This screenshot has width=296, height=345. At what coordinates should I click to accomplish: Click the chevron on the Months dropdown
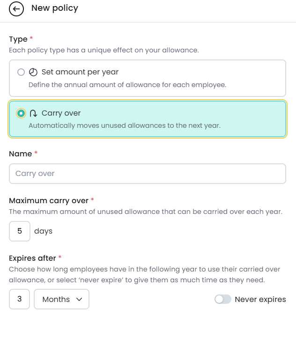[x=79, y=299]
